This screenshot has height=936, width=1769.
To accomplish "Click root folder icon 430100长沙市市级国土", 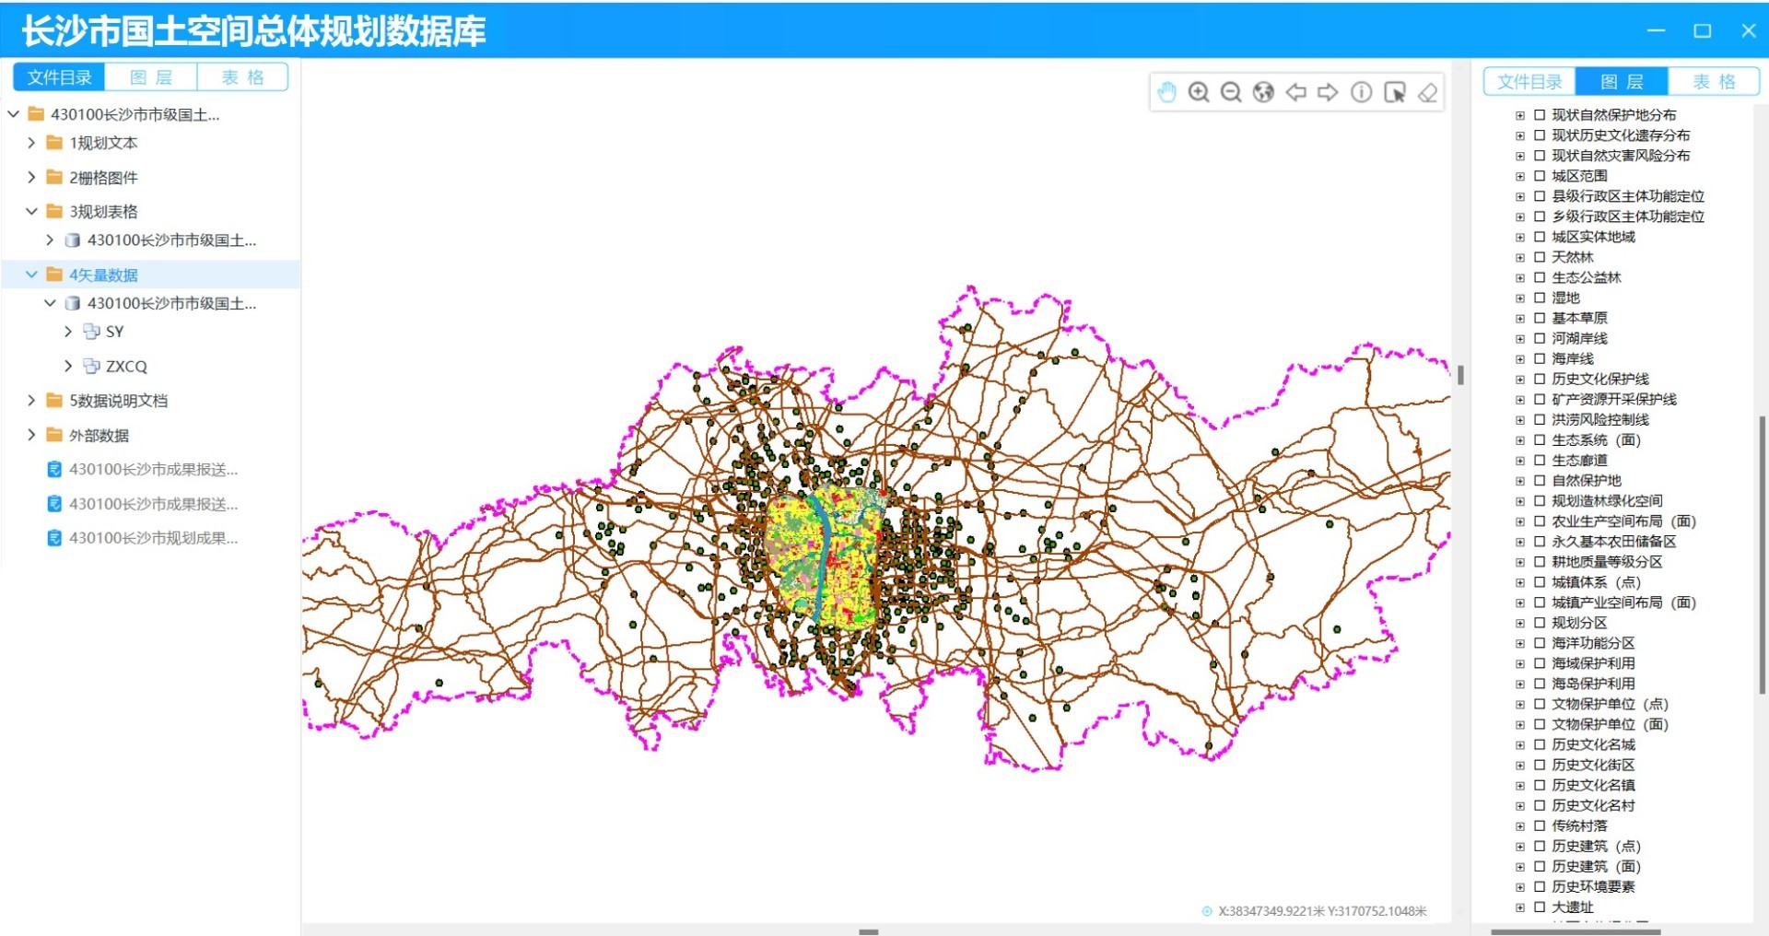I will 36,114.
